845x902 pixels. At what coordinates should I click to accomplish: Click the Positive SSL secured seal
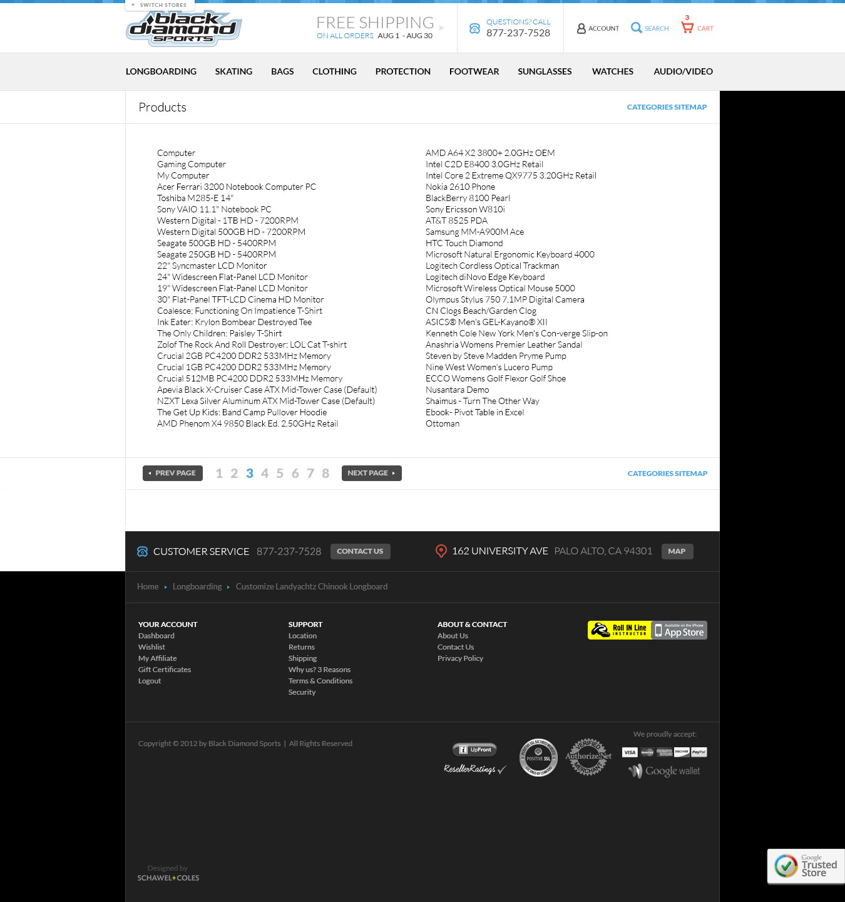pos(538,757)
